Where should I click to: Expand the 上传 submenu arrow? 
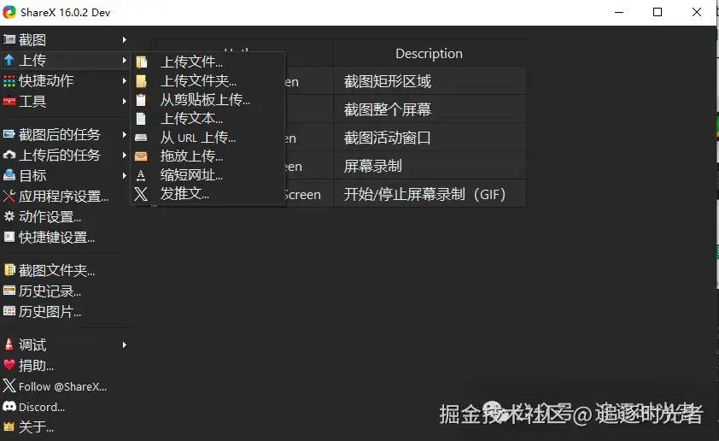point(125,60)
